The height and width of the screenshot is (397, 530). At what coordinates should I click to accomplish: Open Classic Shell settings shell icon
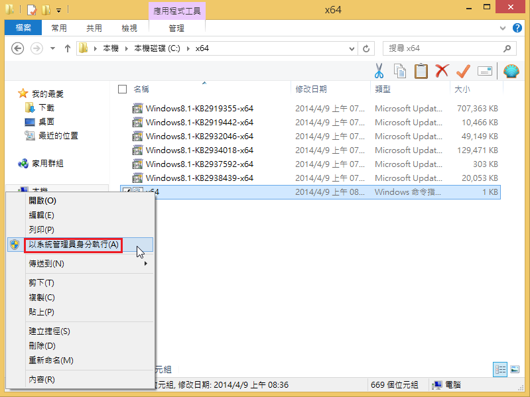coord(511,71)
